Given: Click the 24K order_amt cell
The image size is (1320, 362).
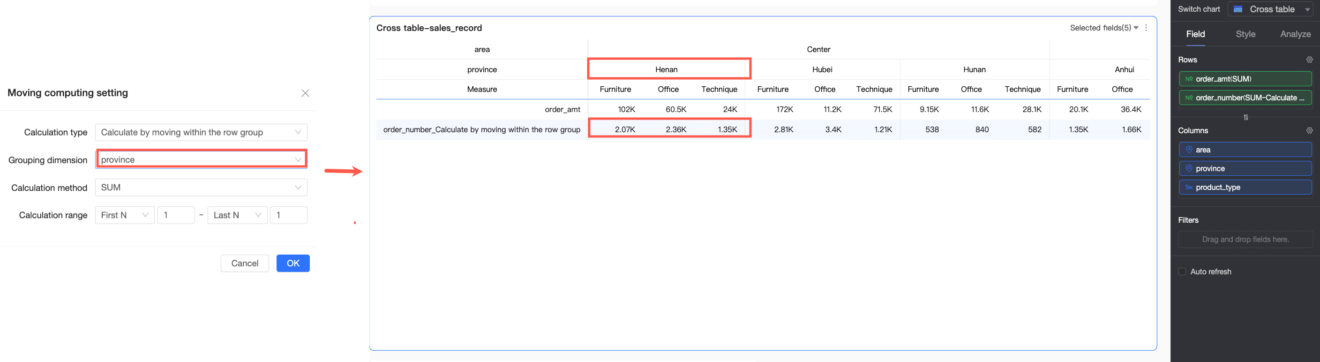Looking at the screenshot, I should point(730,109).
